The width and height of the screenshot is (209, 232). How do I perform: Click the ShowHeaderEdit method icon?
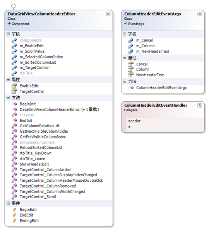point(14,164)
